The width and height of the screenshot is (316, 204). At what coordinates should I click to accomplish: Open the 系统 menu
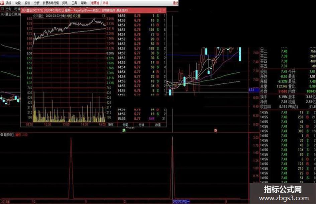coord(8,3)
